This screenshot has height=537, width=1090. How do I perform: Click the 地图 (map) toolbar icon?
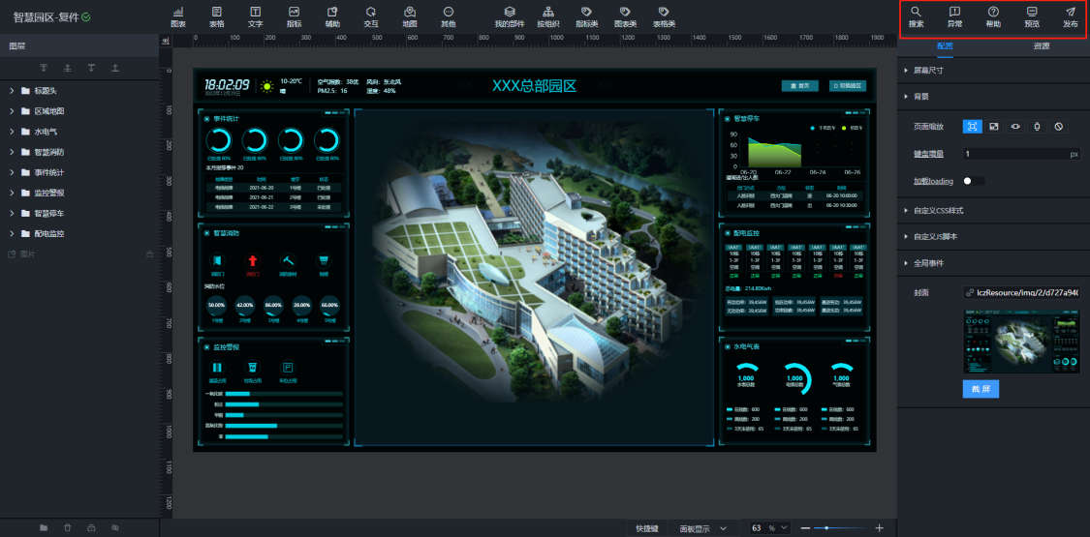tap(410, 15)
